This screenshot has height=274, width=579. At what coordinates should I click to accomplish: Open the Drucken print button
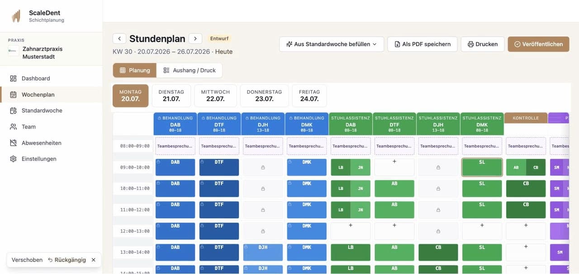click(x=483, y=44)
